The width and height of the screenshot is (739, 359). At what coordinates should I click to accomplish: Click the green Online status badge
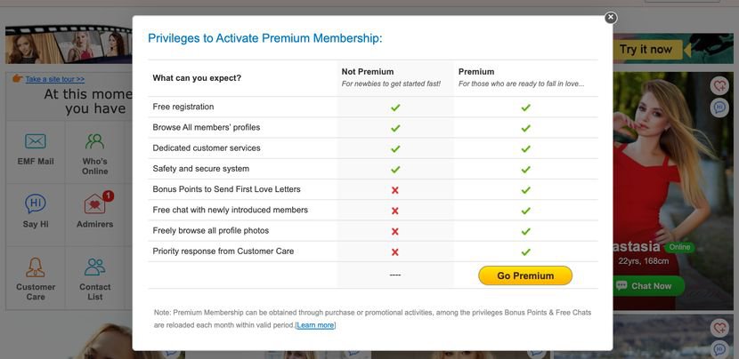pyautogui.click(x=679, y=247)
